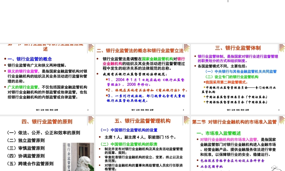The width and height of the screenshot is (285, 171).
Task: Click item 1、2004年1月1日起实施的《银行业监督管理法》
Action: point(145,82)
